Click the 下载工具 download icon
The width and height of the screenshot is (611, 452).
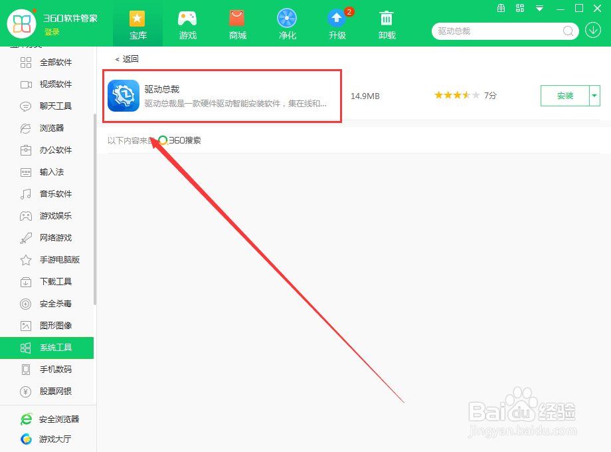[26, 282]
